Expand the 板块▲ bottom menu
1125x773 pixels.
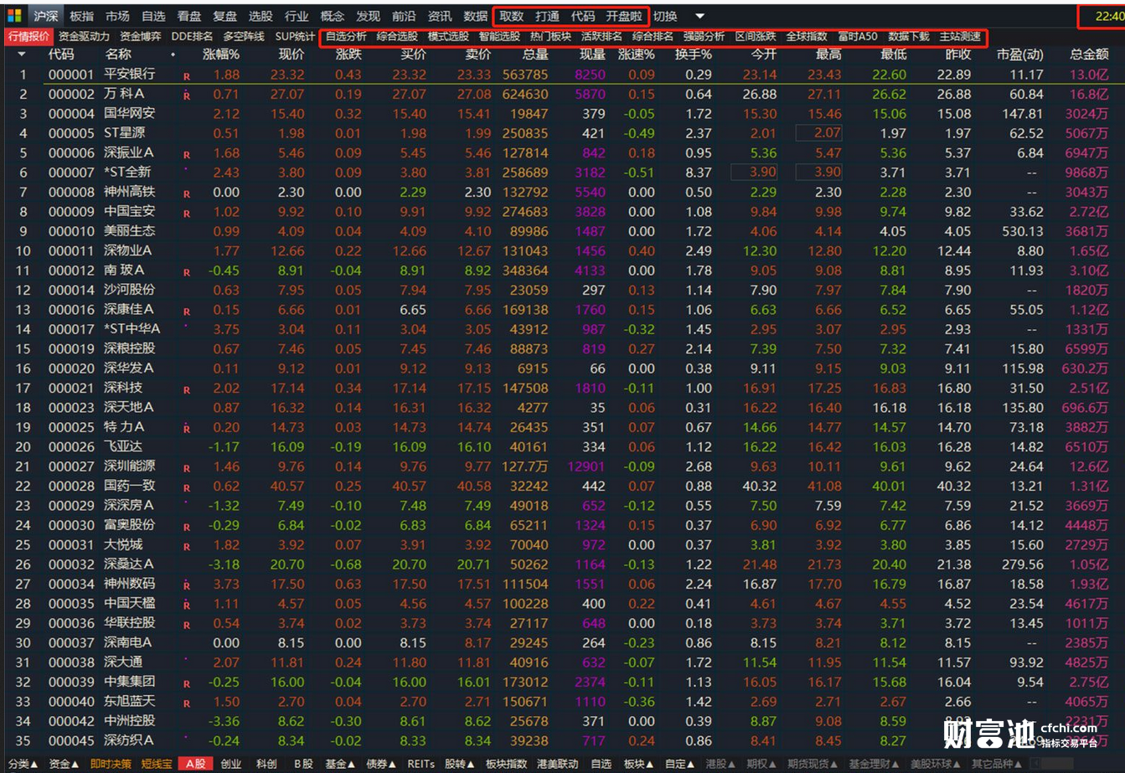[639, 764]
